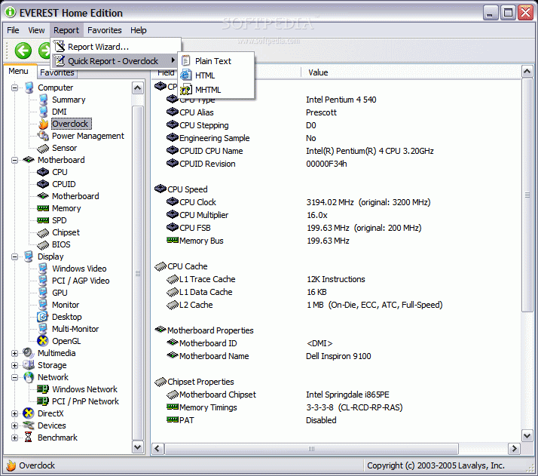Choose the HTML report format icon
The width and height of the screenshot is (538, 476).
[x=185, y=75]
